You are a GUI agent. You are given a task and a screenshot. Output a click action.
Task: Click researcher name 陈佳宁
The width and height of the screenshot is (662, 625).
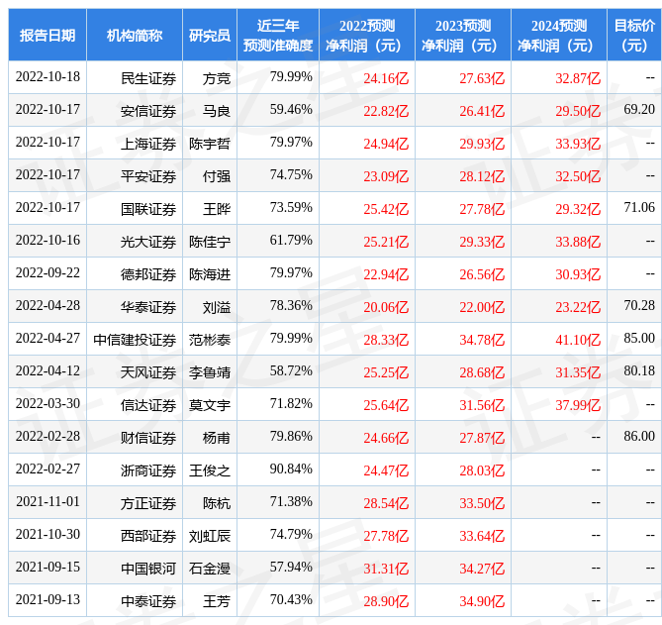point(210,242)
